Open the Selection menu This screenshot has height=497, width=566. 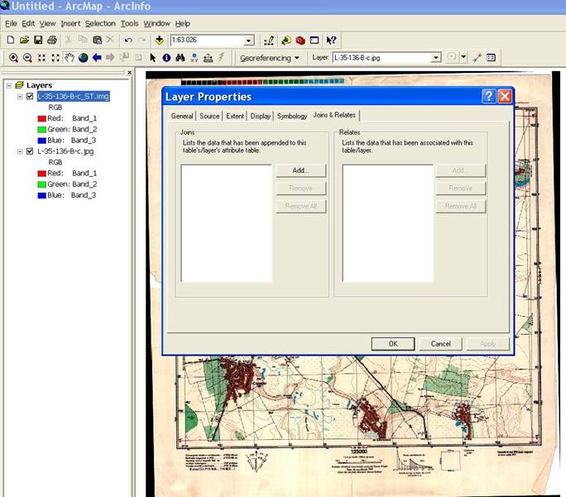pos(100,23)
